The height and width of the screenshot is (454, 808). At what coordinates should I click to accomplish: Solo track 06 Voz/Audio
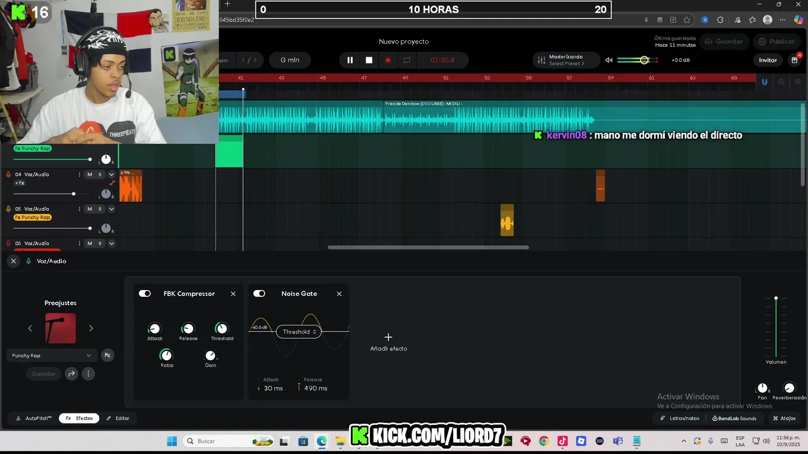pyautogui.click(x=100, y=243)
